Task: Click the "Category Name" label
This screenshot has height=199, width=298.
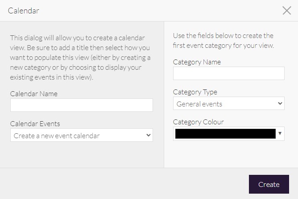Action: coord(197,62)
